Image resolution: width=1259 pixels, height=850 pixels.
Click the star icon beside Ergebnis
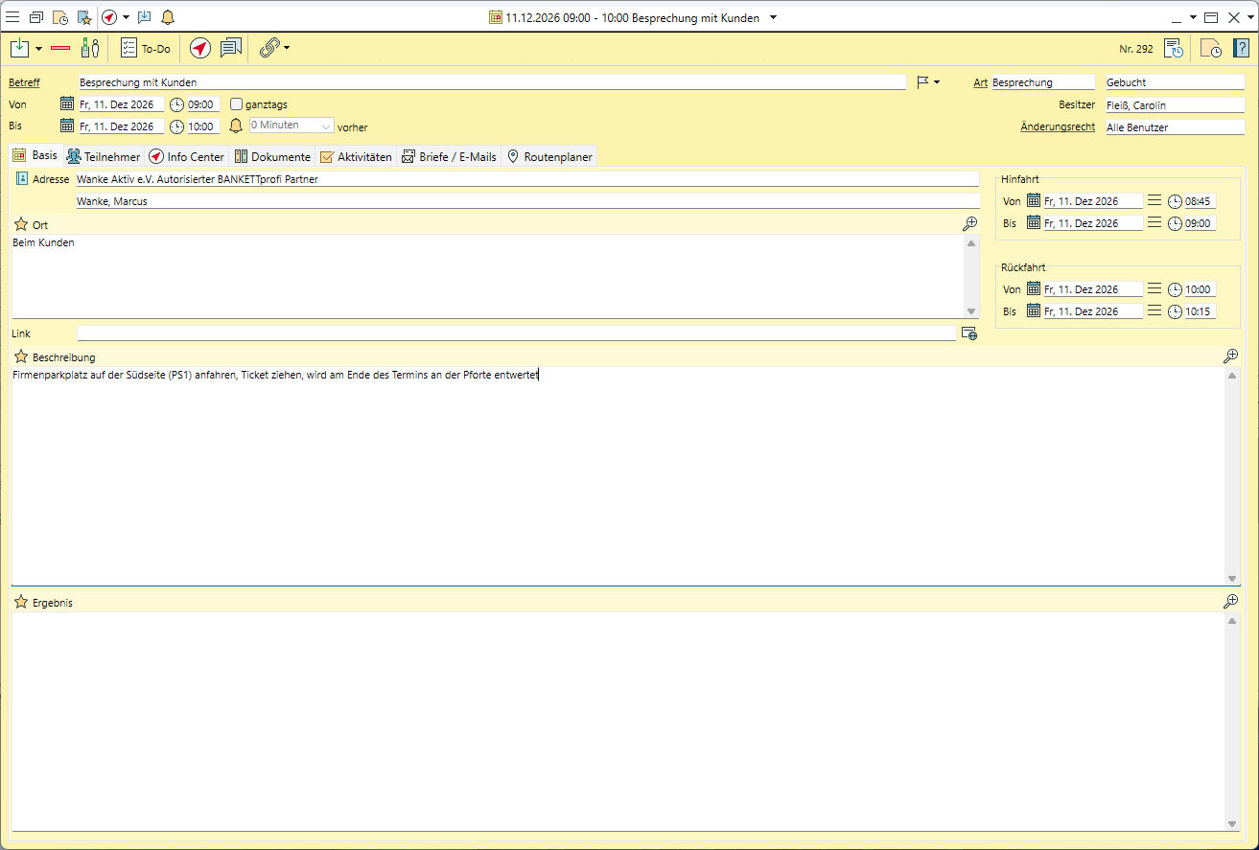coord(20,602)
